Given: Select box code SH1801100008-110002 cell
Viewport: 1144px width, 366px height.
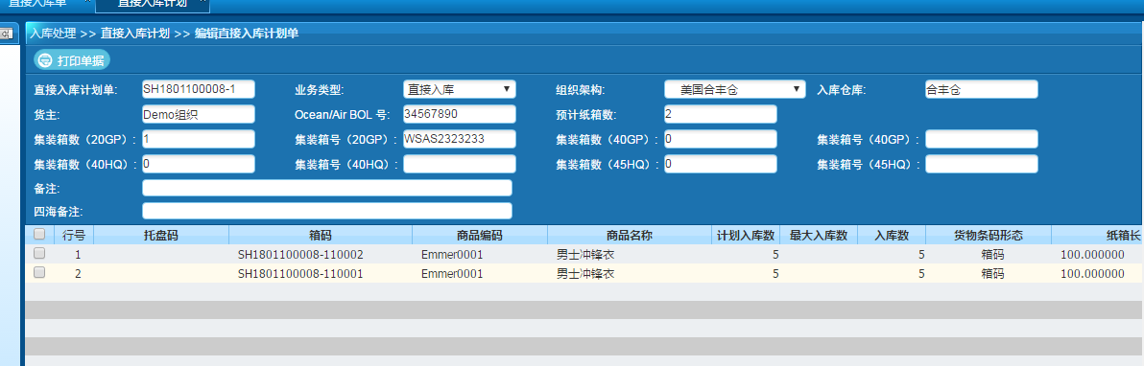Looking at the screenshot, I should [300, 255].
